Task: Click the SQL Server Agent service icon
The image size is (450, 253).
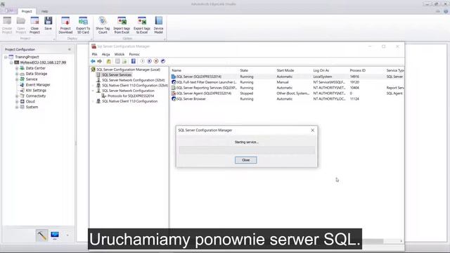Action: click(x=174, y=93)
